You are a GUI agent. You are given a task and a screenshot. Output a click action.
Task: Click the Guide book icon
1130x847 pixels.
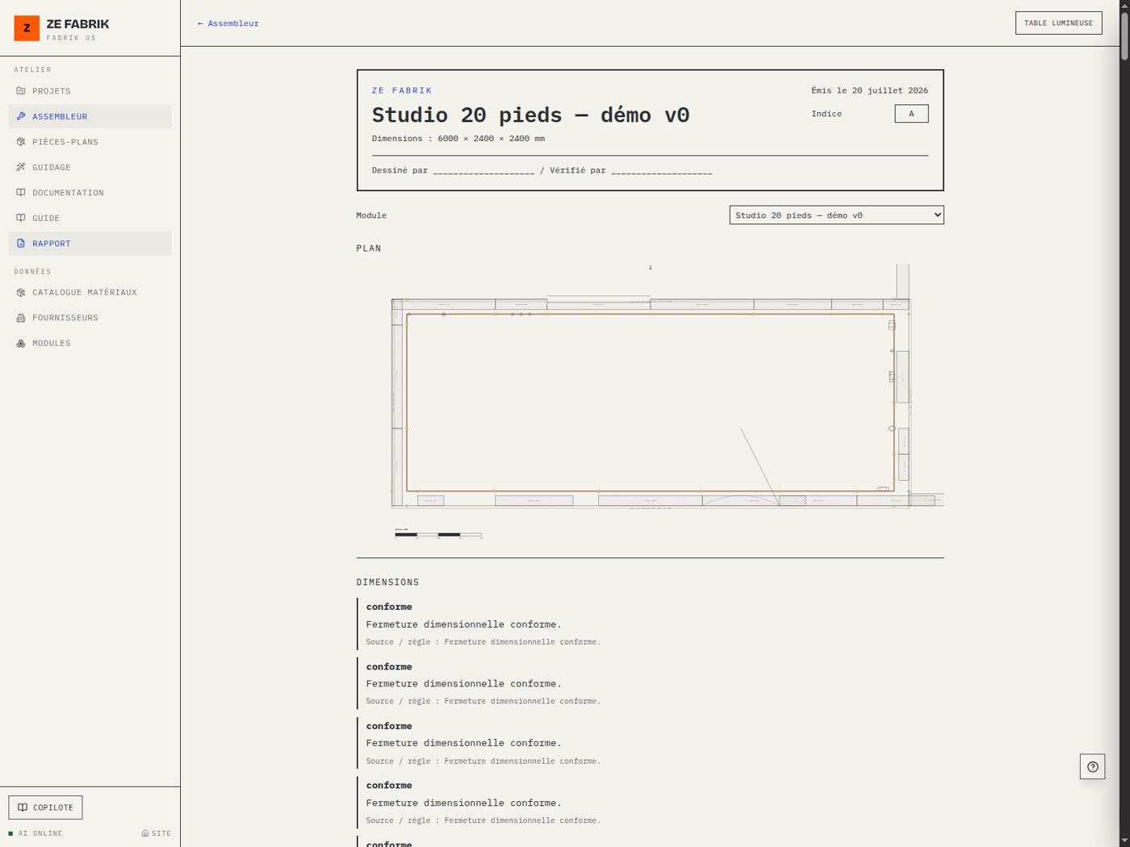tap(21, 218)
